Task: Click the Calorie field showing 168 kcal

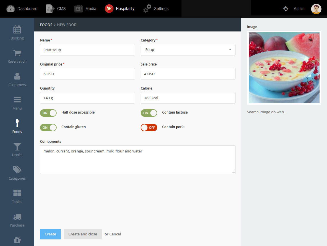Action: (x=188, y=98)
